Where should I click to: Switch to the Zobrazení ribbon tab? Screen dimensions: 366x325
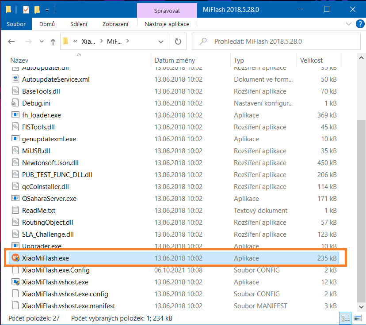pos(115,24)
